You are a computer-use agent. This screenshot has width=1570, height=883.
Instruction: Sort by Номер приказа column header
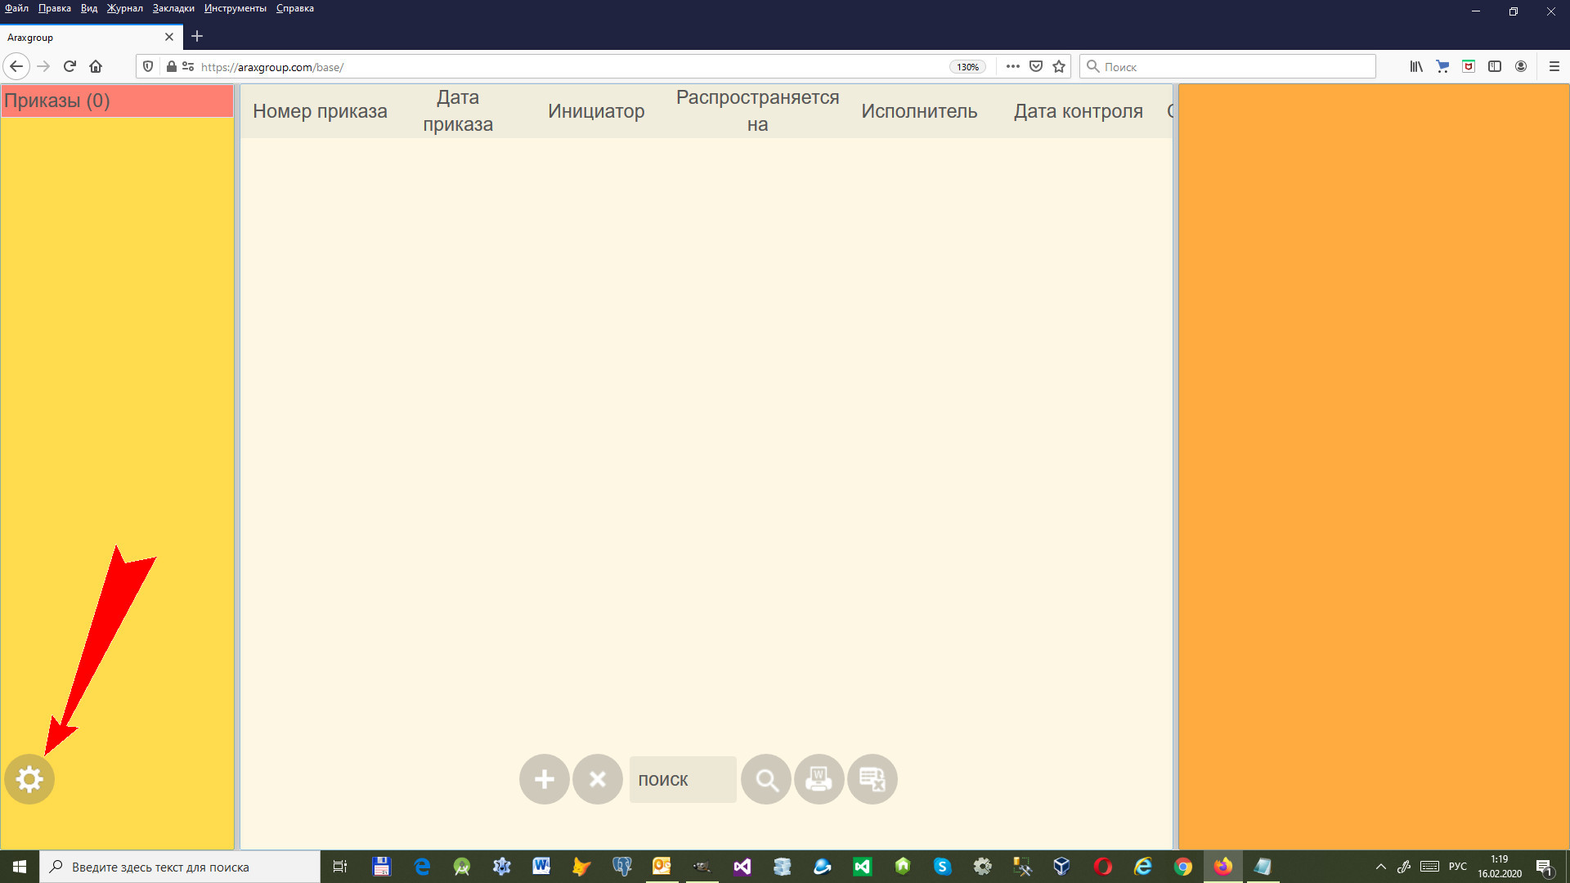point(320,111)
